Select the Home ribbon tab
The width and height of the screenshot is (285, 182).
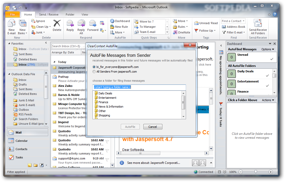(28, 15)
